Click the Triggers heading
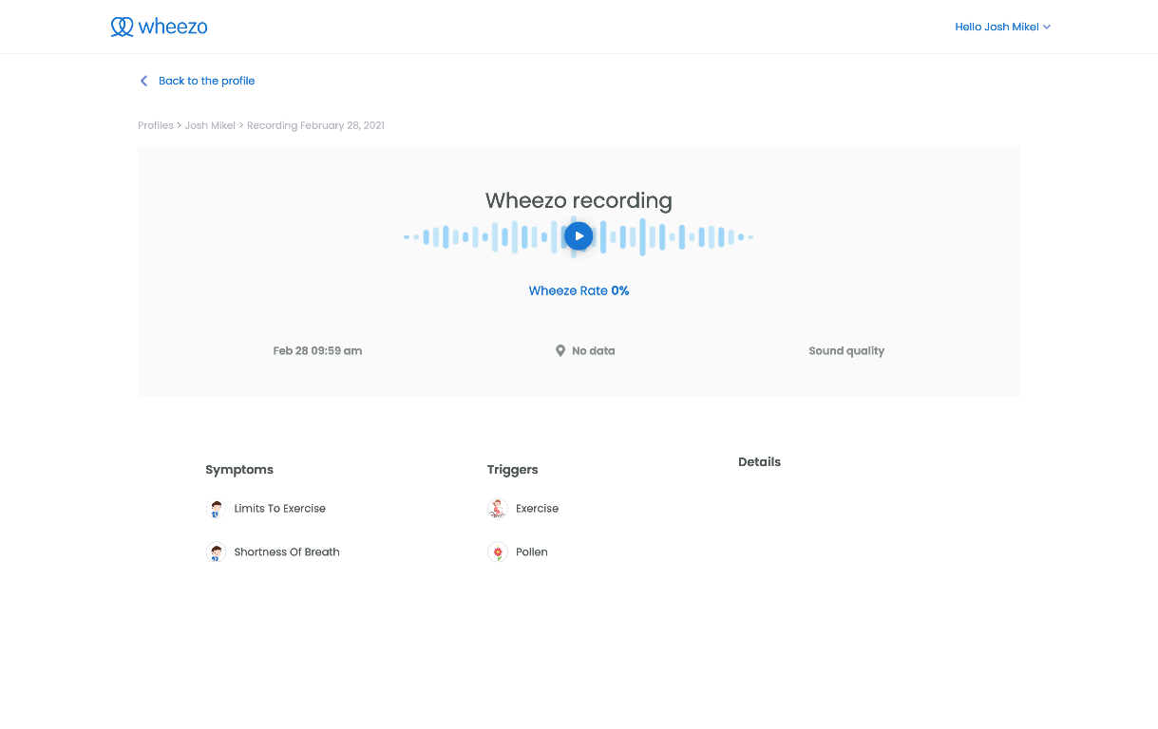This screenshot has width=1158, height=729. point(513,470)
